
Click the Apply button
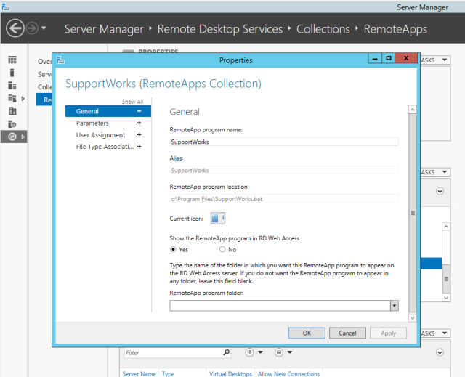coord(388,333)
